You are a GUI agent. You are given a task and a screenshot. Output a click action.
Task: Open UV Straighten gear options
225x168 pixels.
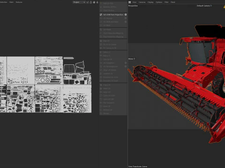pos(126,63)
